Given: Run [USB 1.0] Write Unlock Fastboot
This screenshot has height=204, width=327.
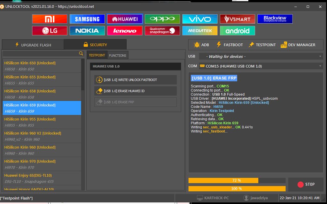Looking at the screenshot, I should coord(136,80).
